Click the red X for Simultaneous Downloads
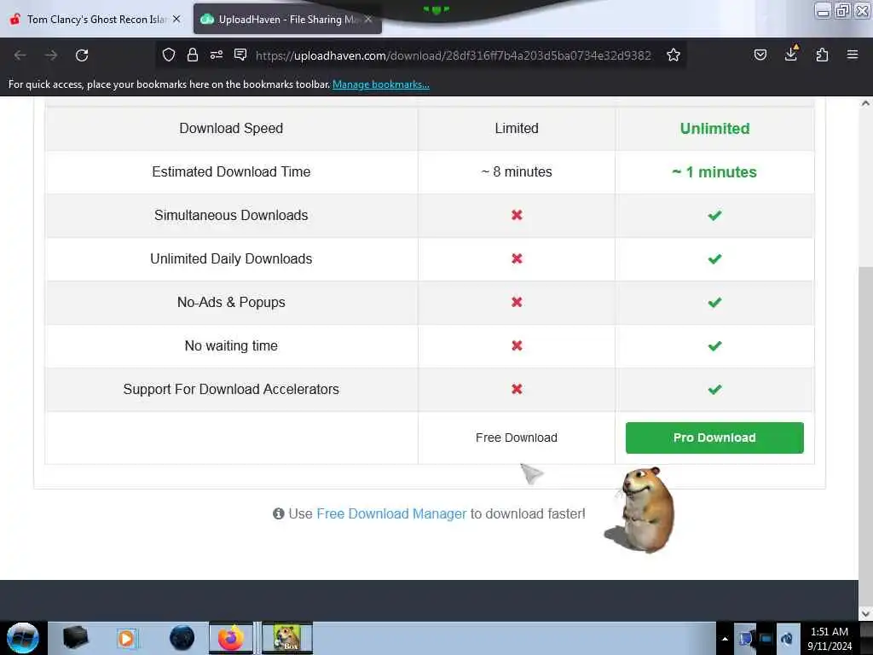The height and width of the screenshot is (655, 873). [x=517, y=215]
